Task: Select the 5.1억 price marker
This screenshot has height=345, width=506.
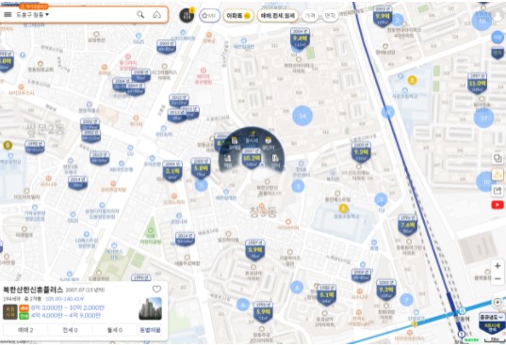Action: [x=327, y=295]
